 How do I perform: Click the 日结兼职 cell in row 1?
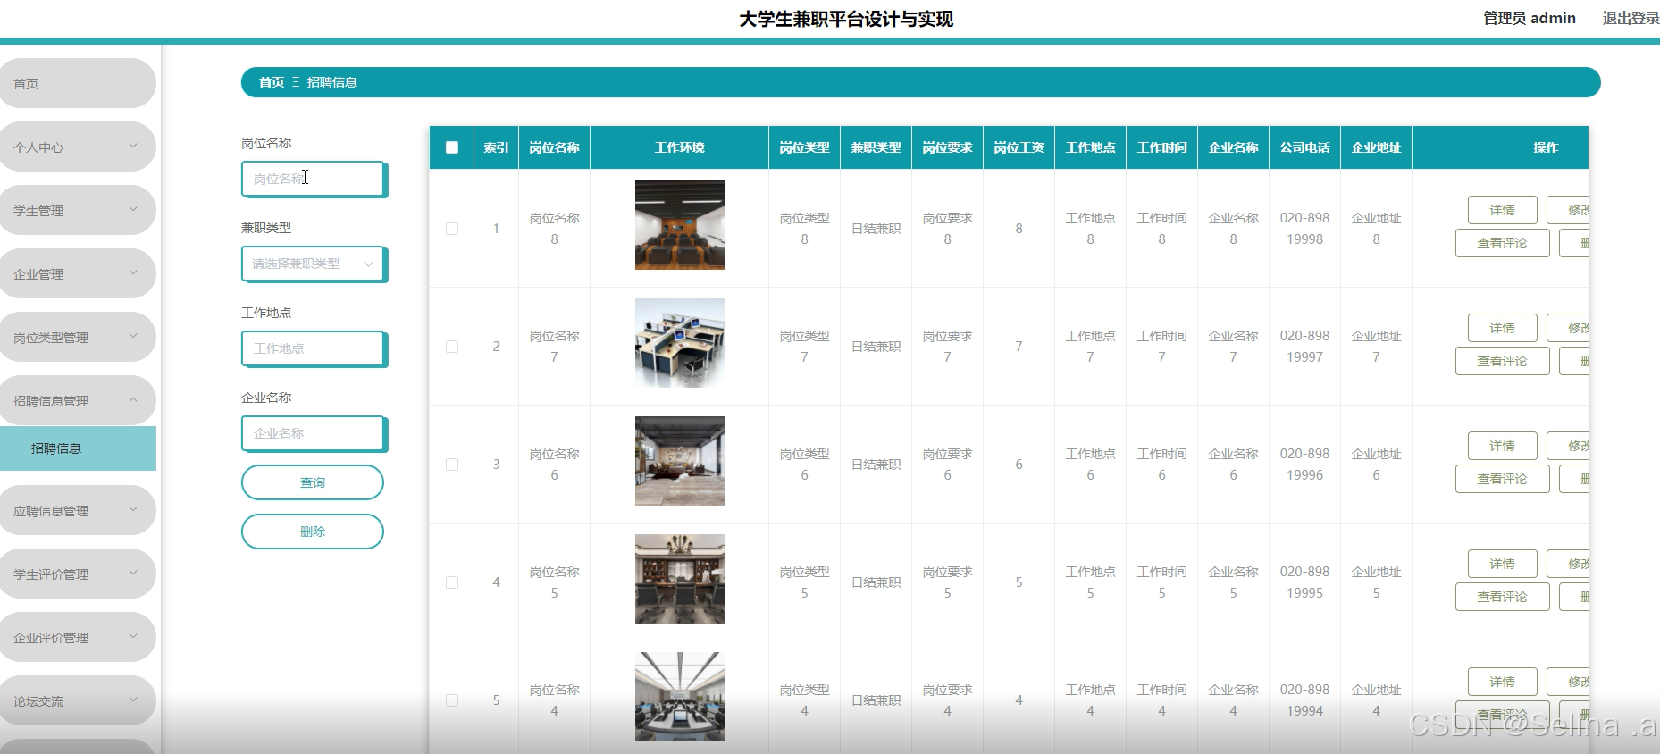(x=876, y=229)
